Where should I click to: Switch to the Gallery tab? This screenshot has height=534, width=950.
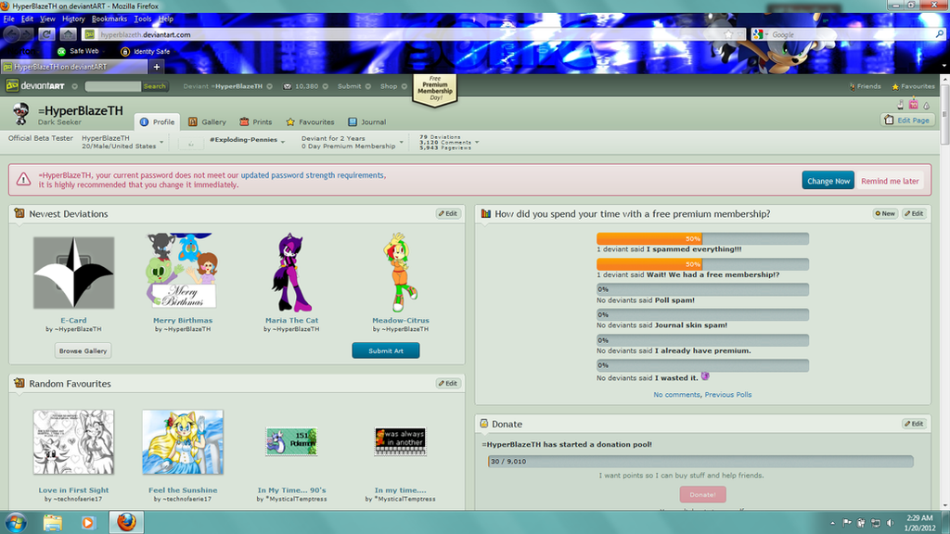[x=207, y=121]
